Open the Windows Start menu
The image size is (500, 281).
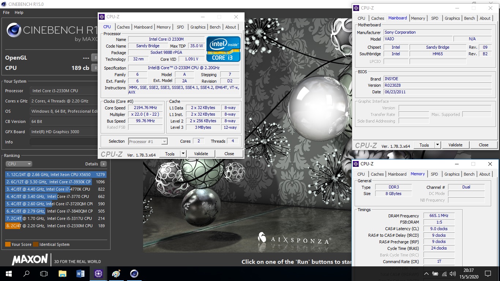8,273
